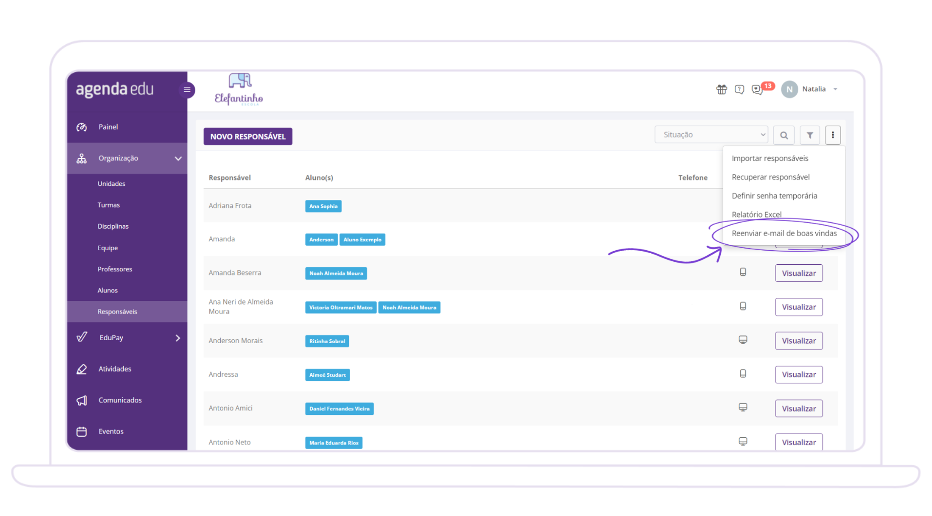Click the agenda edu logo
932x516 pixels.
pos(115,89)
